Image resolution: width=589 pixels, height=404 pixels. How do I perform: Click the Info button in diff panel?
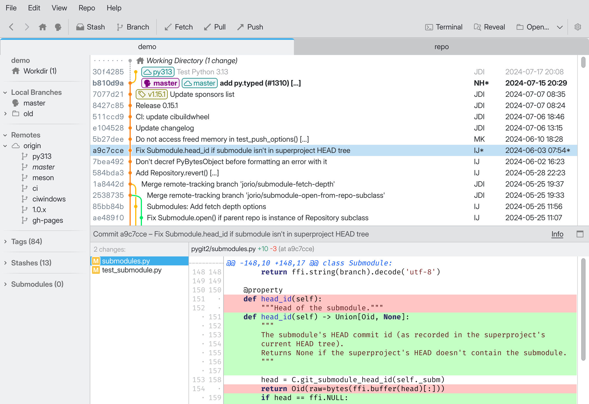coord(558,234)
